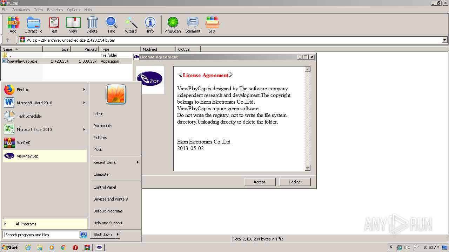Image resolution: width=449 pixels, height=252 pixels.
Task: Open the View file tool
Action: click(x=73, y=24)
